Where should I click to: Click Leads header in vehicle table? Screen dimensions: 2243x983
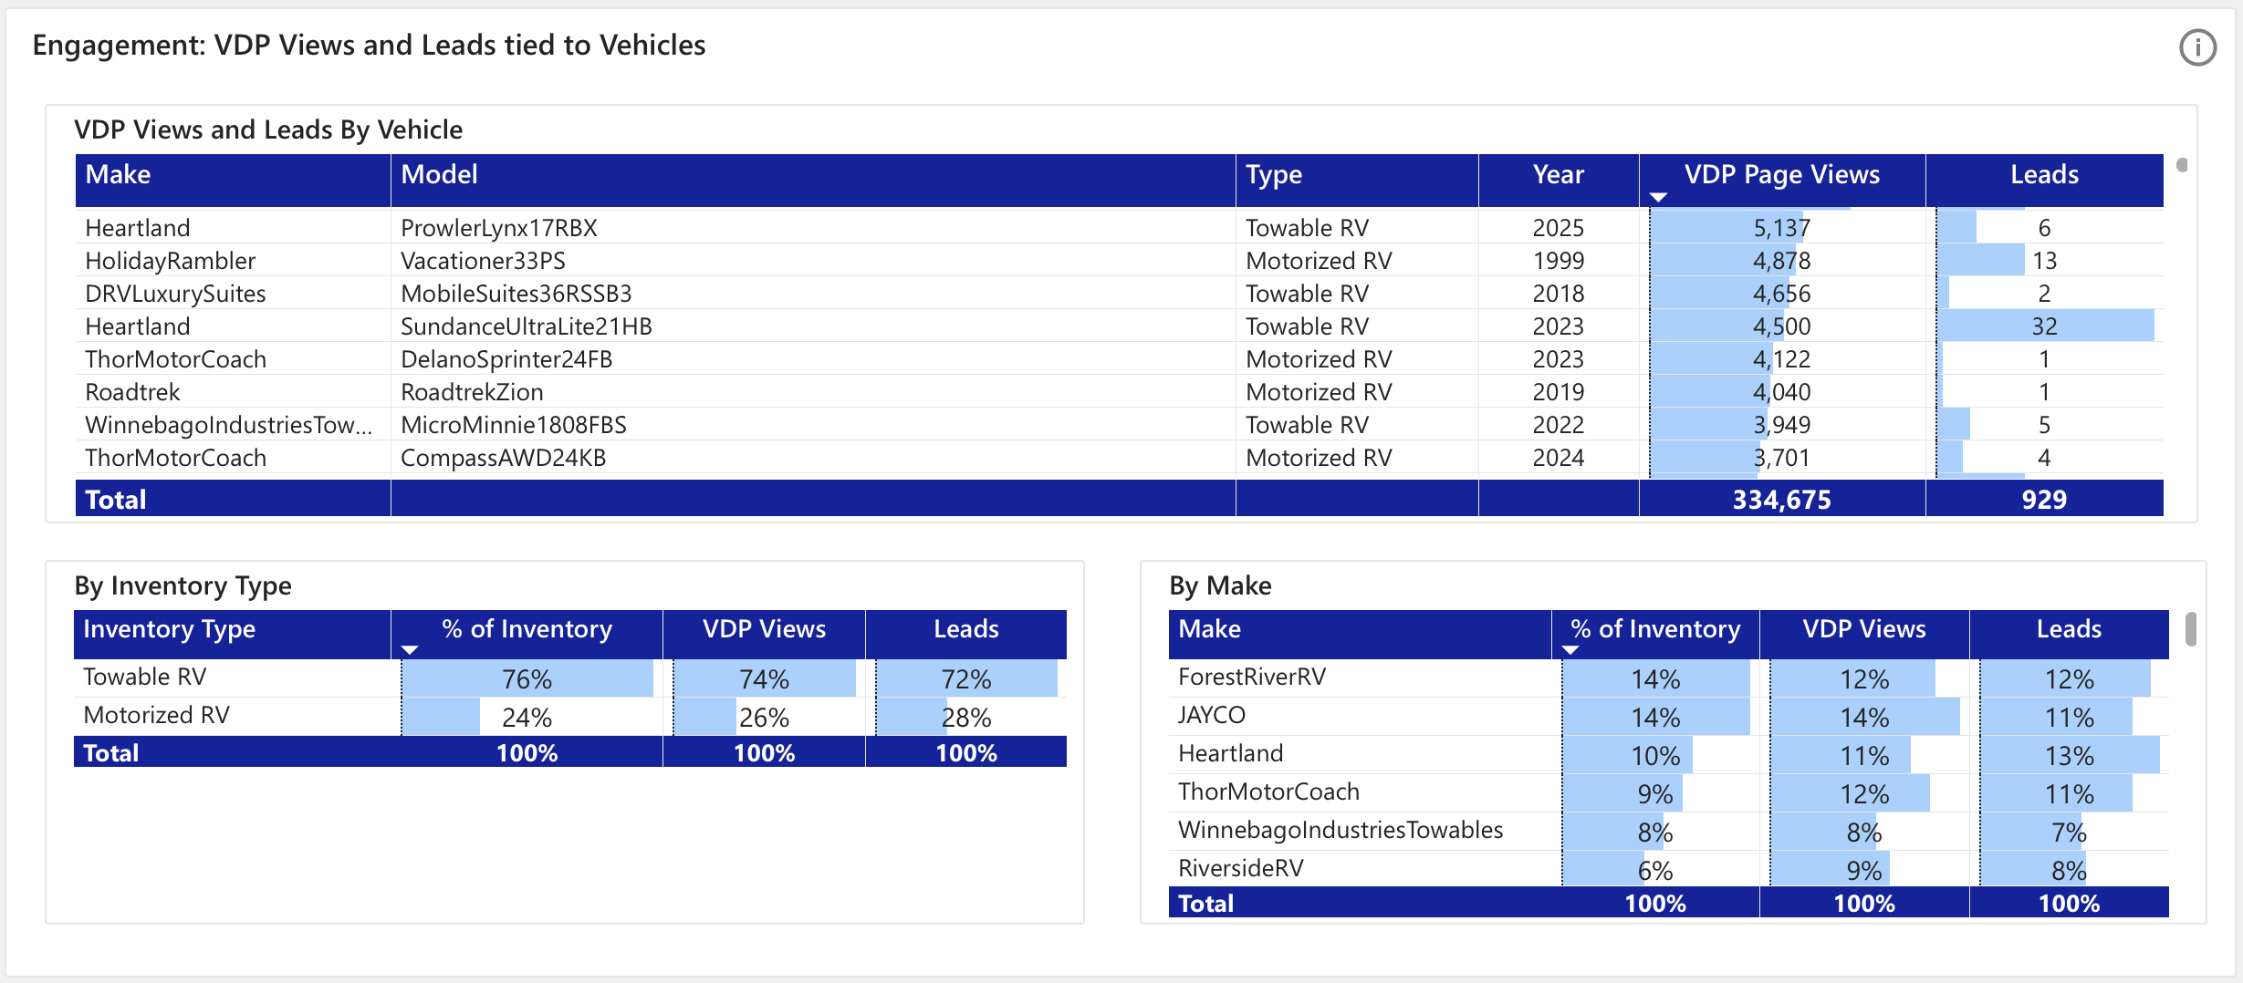(x=2044, y=175)
